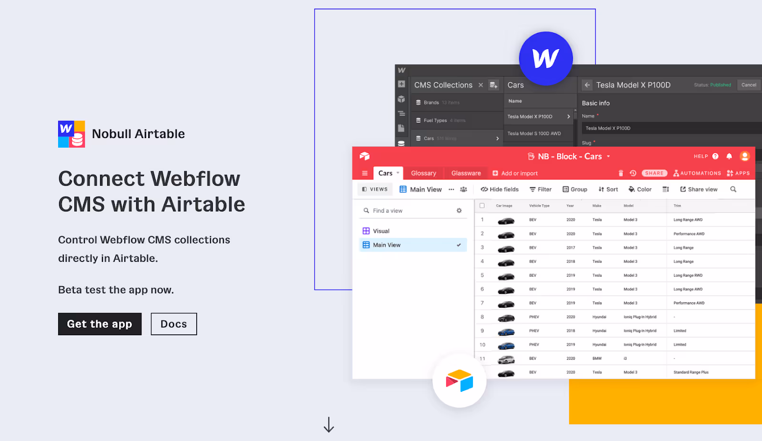Click the Webflow W logo in the designer sidebar
Screen dimensions: 762x441
401,70
